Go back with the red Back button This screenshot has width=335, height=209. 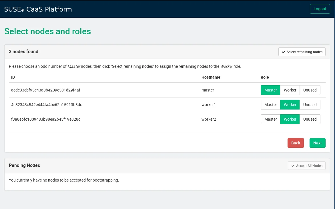click(296, 143)
